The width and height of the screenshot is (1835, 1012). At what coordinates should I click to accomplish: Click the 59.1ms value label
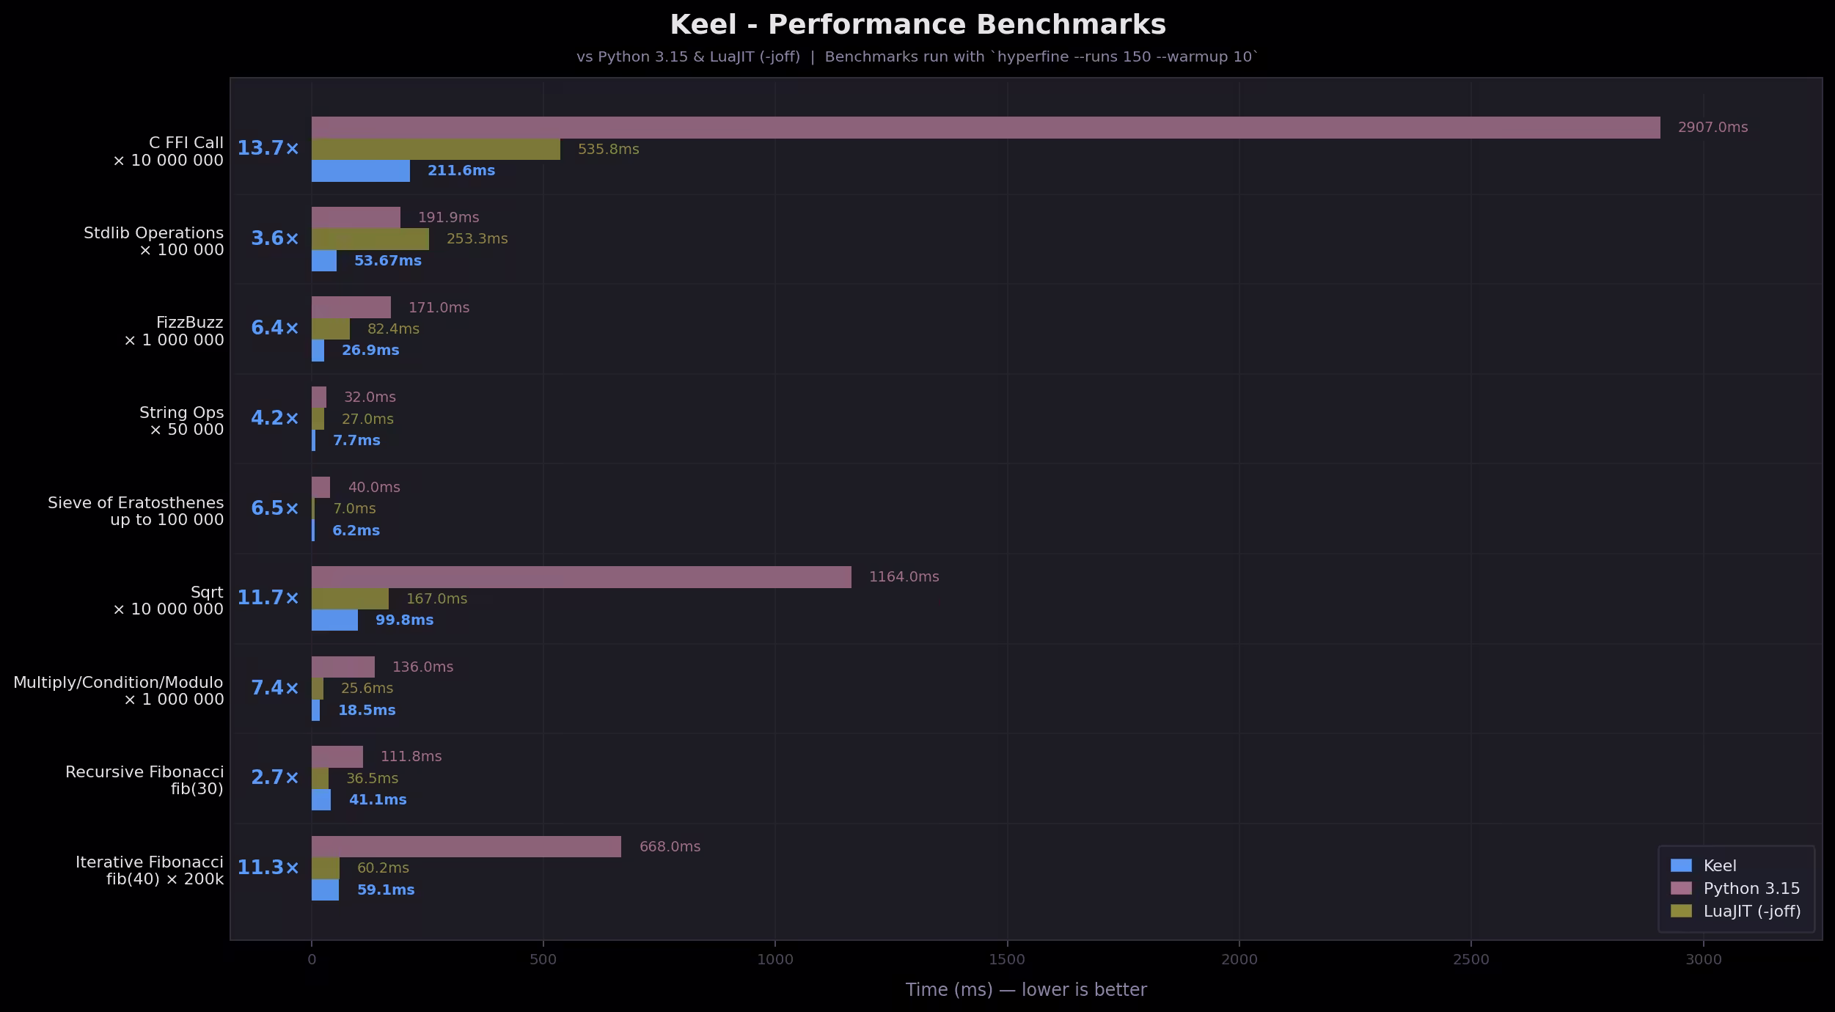click(x=386, y=890)
